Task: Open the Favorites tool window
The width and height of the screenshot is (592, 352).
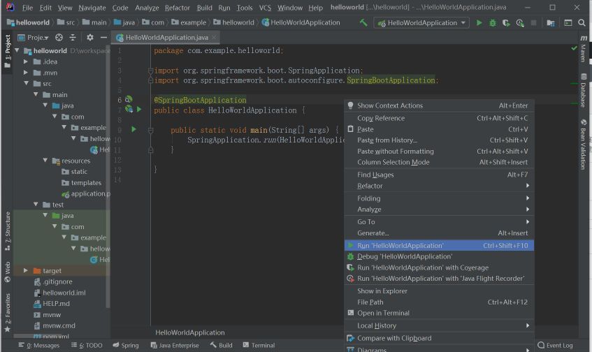Action: 7,313
